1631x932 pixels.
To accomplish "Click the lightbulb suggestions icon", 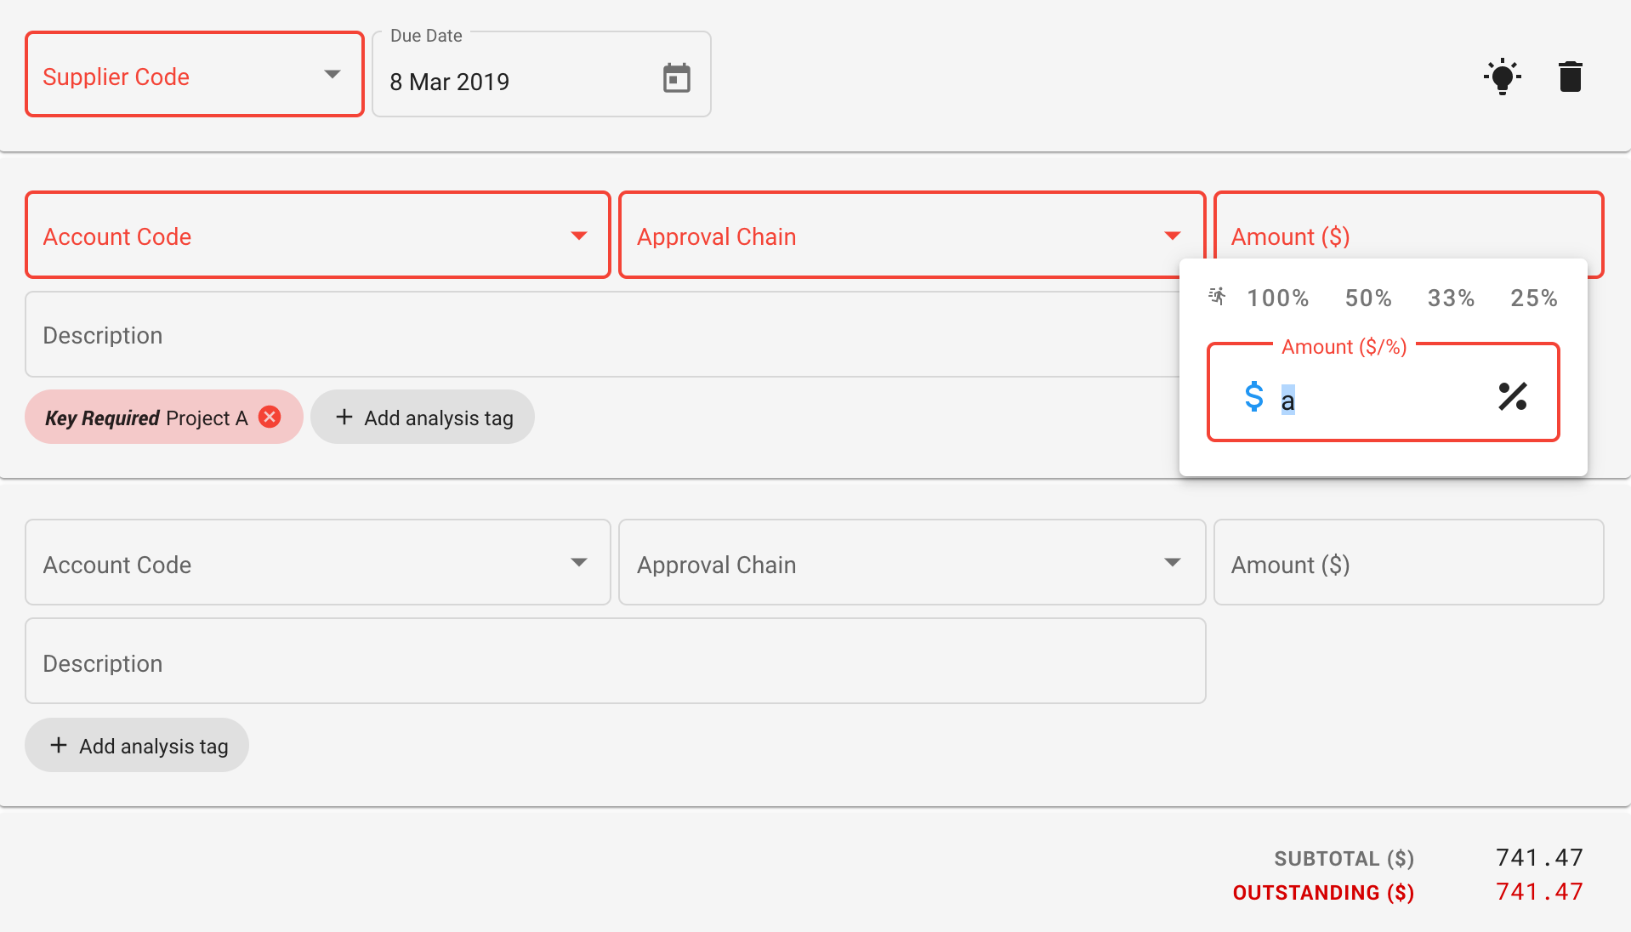I will (x=1502, y=76).
